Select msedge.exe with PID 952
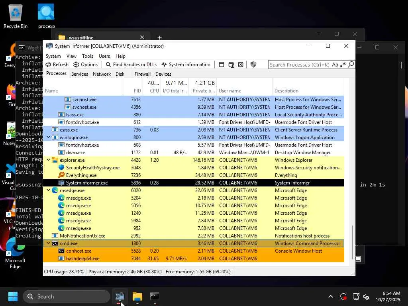 (194, 228)
